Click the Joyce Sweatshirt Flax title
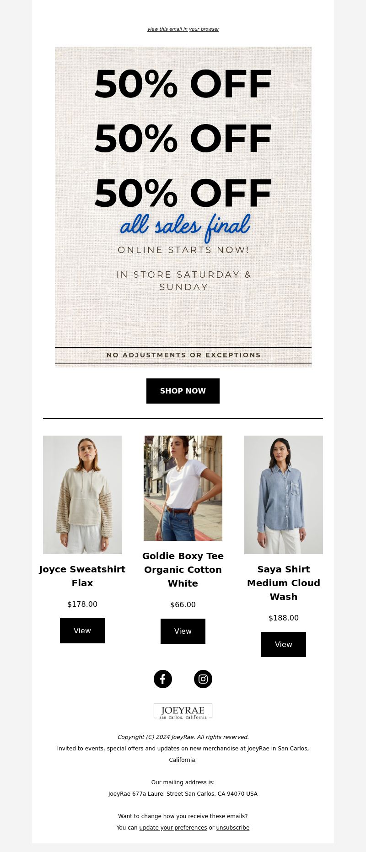The height and width of the screenshot is (852, 366). click(82, 576)
